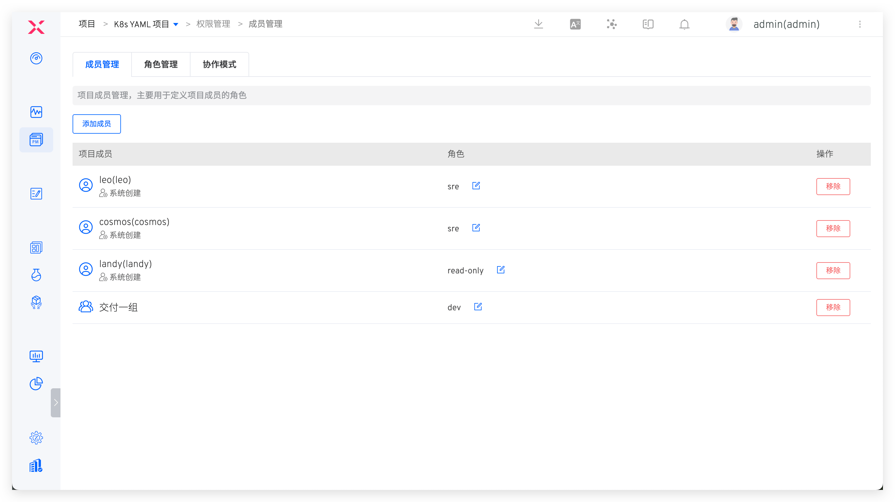Open the vertical dots more menu

click(x=860, y=24)
